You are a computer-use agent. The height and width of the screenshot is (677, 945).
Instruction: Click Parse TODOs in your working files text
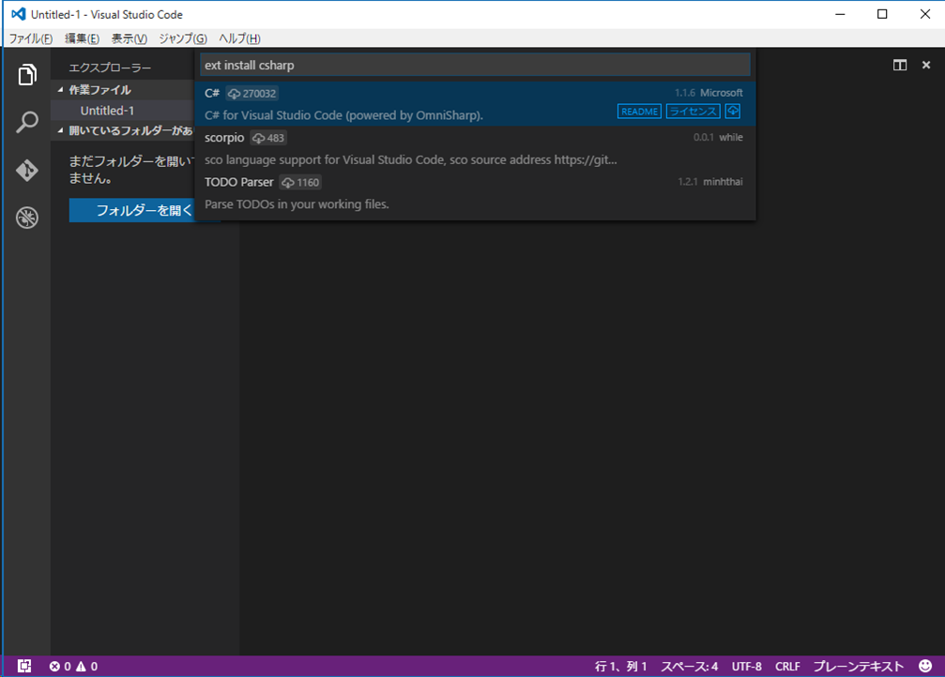pyautogui.click(x=297, y=204)
